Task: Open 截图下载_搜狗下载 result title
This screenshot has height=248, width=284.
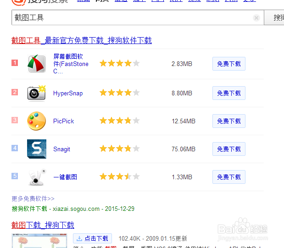Action: (43, 225)
